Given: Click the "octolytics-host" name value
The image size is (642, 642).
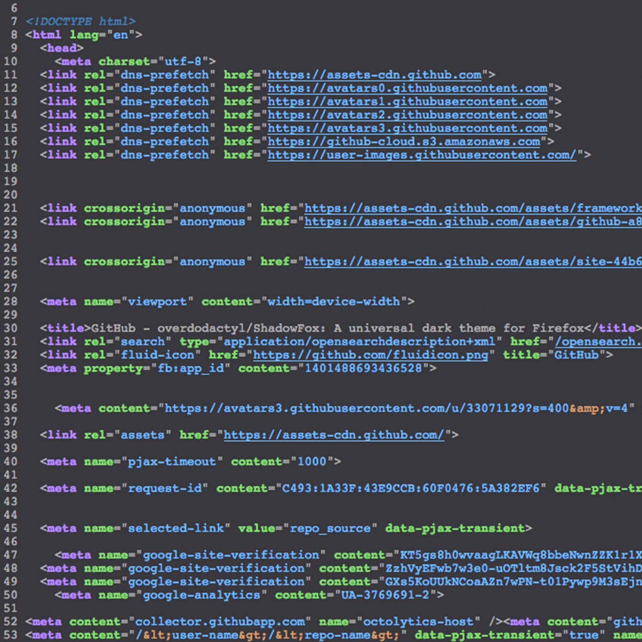Looking at the screenshot, I should coord(418,621).
